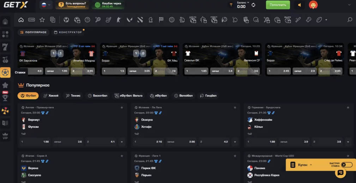The image size is (356, 183).
Task: Select the Хоккей sport filter
Action: point(51,95)
